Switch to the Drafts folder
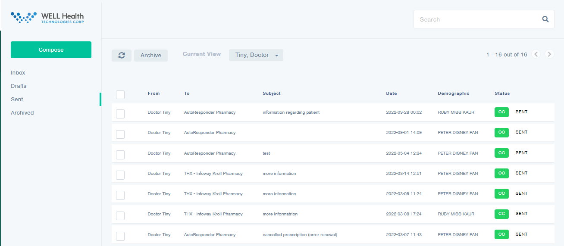The image size is (564, 246). (x=19, y=86)
